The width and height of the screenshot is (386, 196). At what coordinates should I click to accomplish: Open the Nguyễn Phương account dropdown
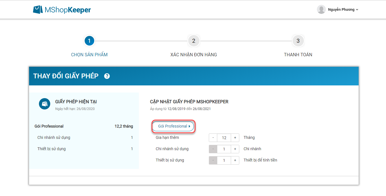click(343, 10)
